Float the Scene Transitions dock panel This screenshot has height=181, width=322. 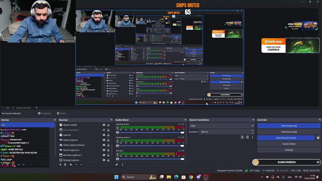point(253,120)
